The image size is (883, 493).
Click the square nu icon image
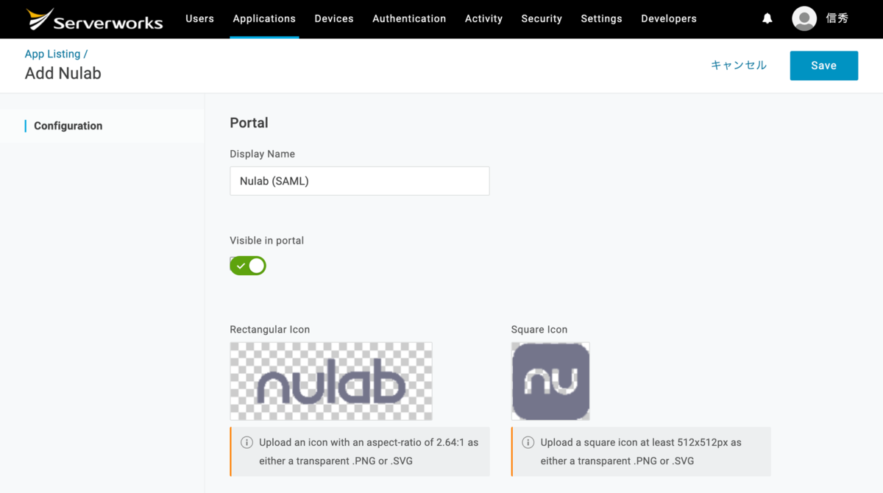pos(550,381)
